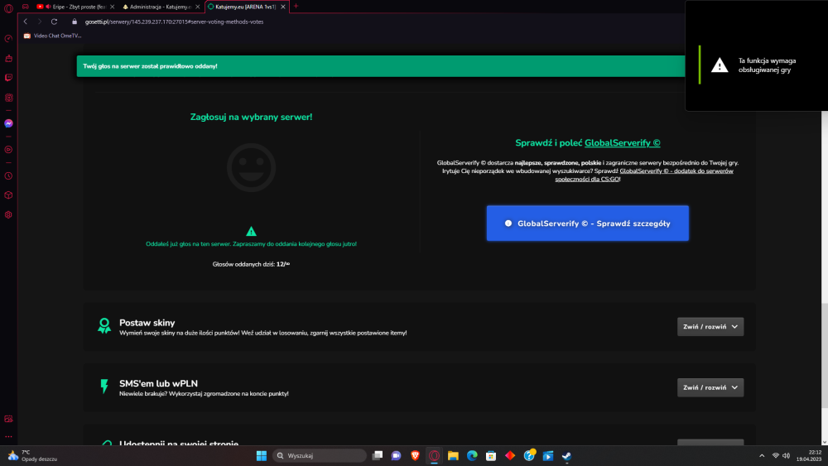828x466 pixels.
Task: Go forward in browser history
Action: (x=40, y=22)
